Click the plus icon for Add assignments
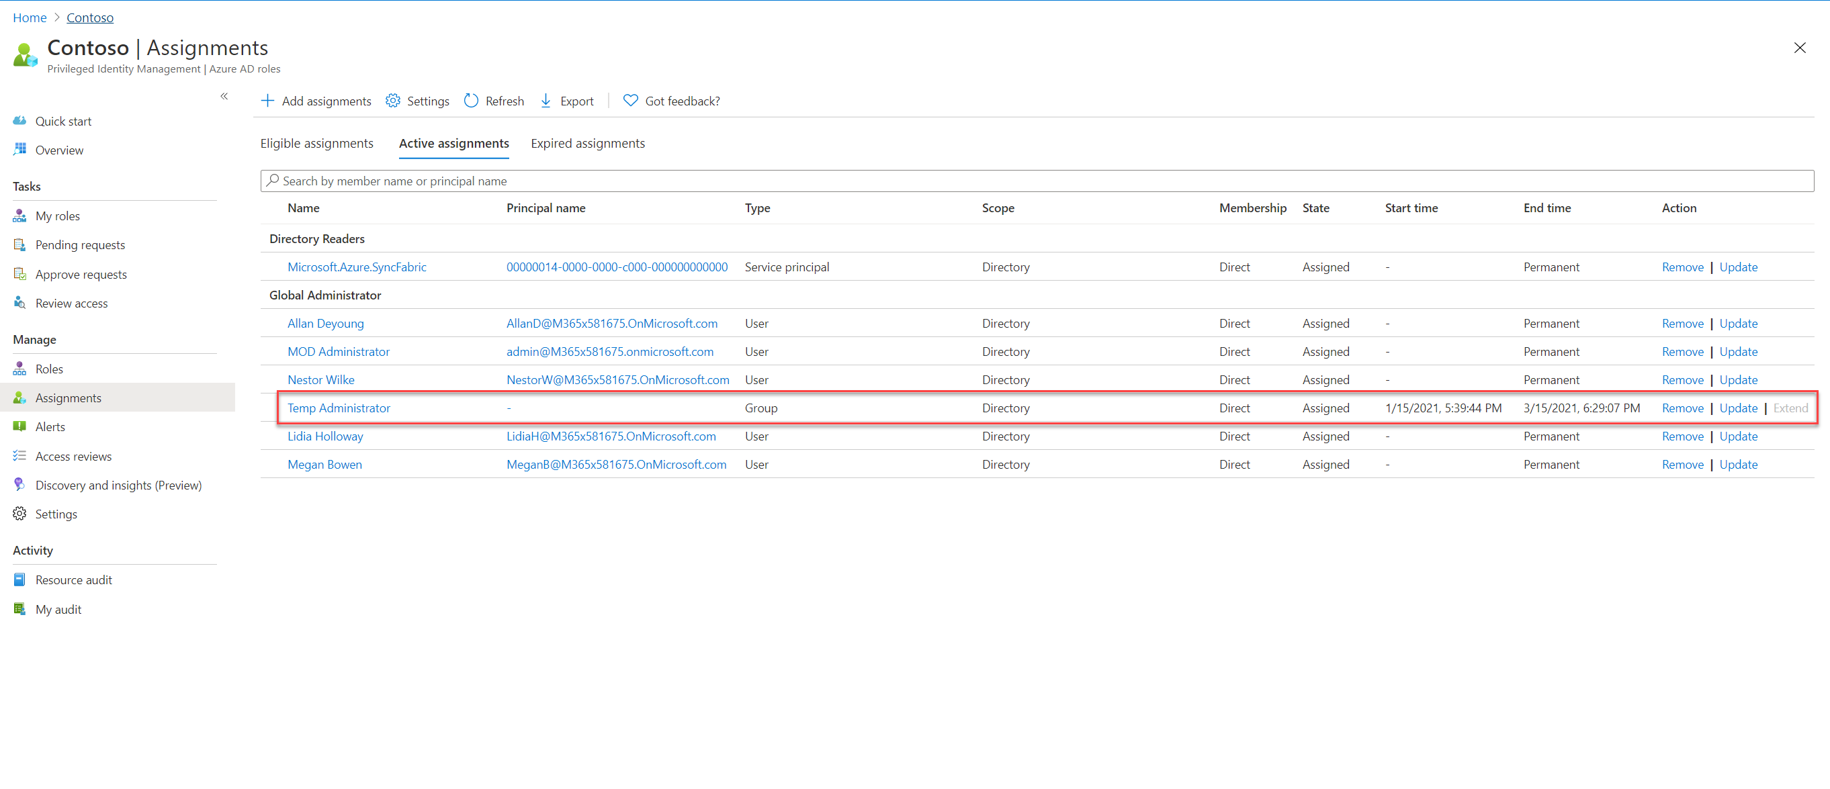1830x789 pixels. [x=268, y=101]
